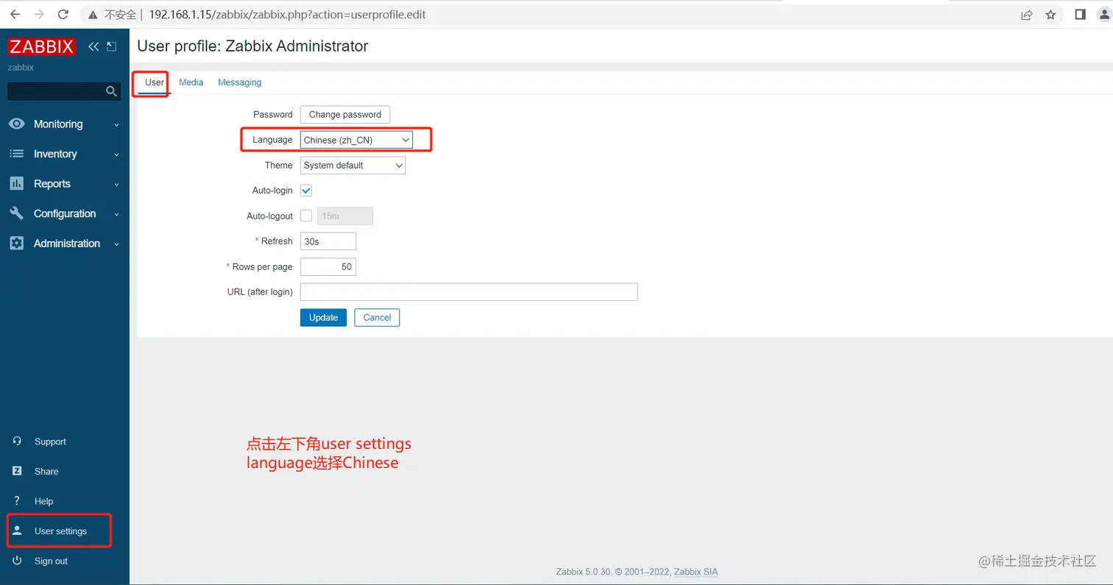Click the sidebar search input field
1113x585 pixels.
tap(57, 91)
